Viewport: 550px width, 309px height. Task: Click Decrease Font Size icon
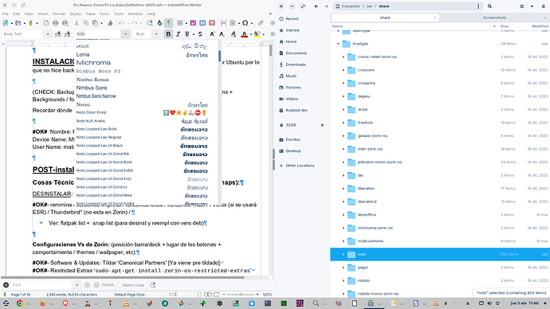[222, 34]
